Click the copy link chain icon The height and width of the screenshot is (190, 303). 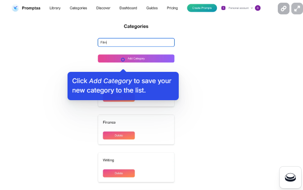pos(284,9)
